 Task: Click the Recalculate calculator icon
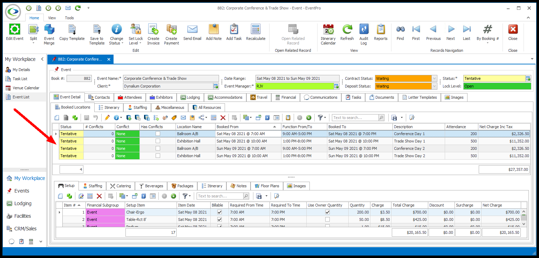(x=255, y=29)
